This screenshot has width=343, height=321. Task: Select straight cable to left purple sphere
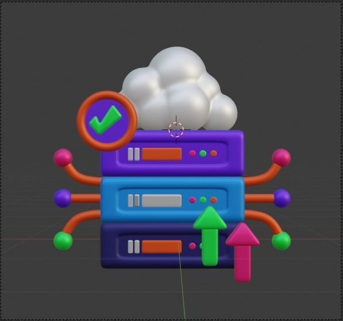(86, 198)
